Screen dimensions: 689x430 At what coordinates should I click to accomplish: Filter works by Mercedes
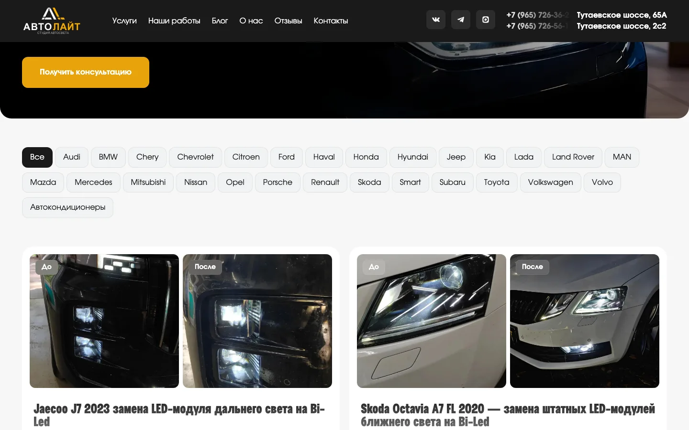[93, 183]
